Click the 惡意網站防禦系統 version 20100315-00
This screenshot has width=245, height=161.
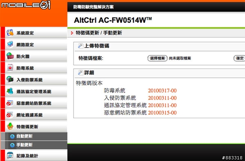pyautogui.click(x=162, y=112)
